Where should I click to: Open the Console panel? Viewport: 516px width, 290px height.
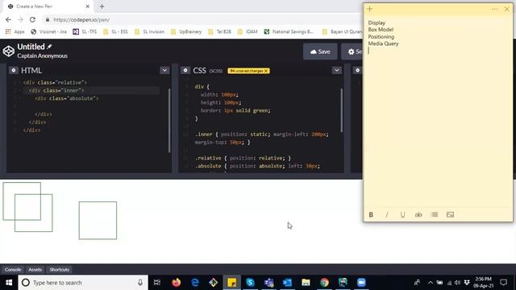(13, 270)
